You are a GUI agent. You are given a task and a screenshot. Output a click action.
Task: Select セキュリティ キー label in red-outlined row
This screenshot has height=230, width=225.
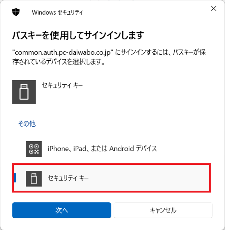[x=68, y=178]
